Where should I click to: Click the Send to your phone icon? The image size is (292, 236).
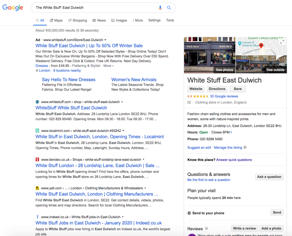[x=189, y=213]
